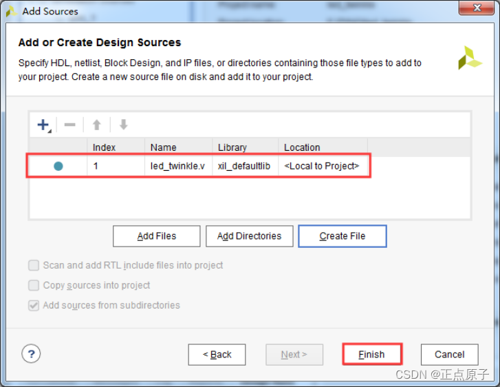500x387 pixels.
Task: Move selected source up with arrow icon
Action: 96,125
